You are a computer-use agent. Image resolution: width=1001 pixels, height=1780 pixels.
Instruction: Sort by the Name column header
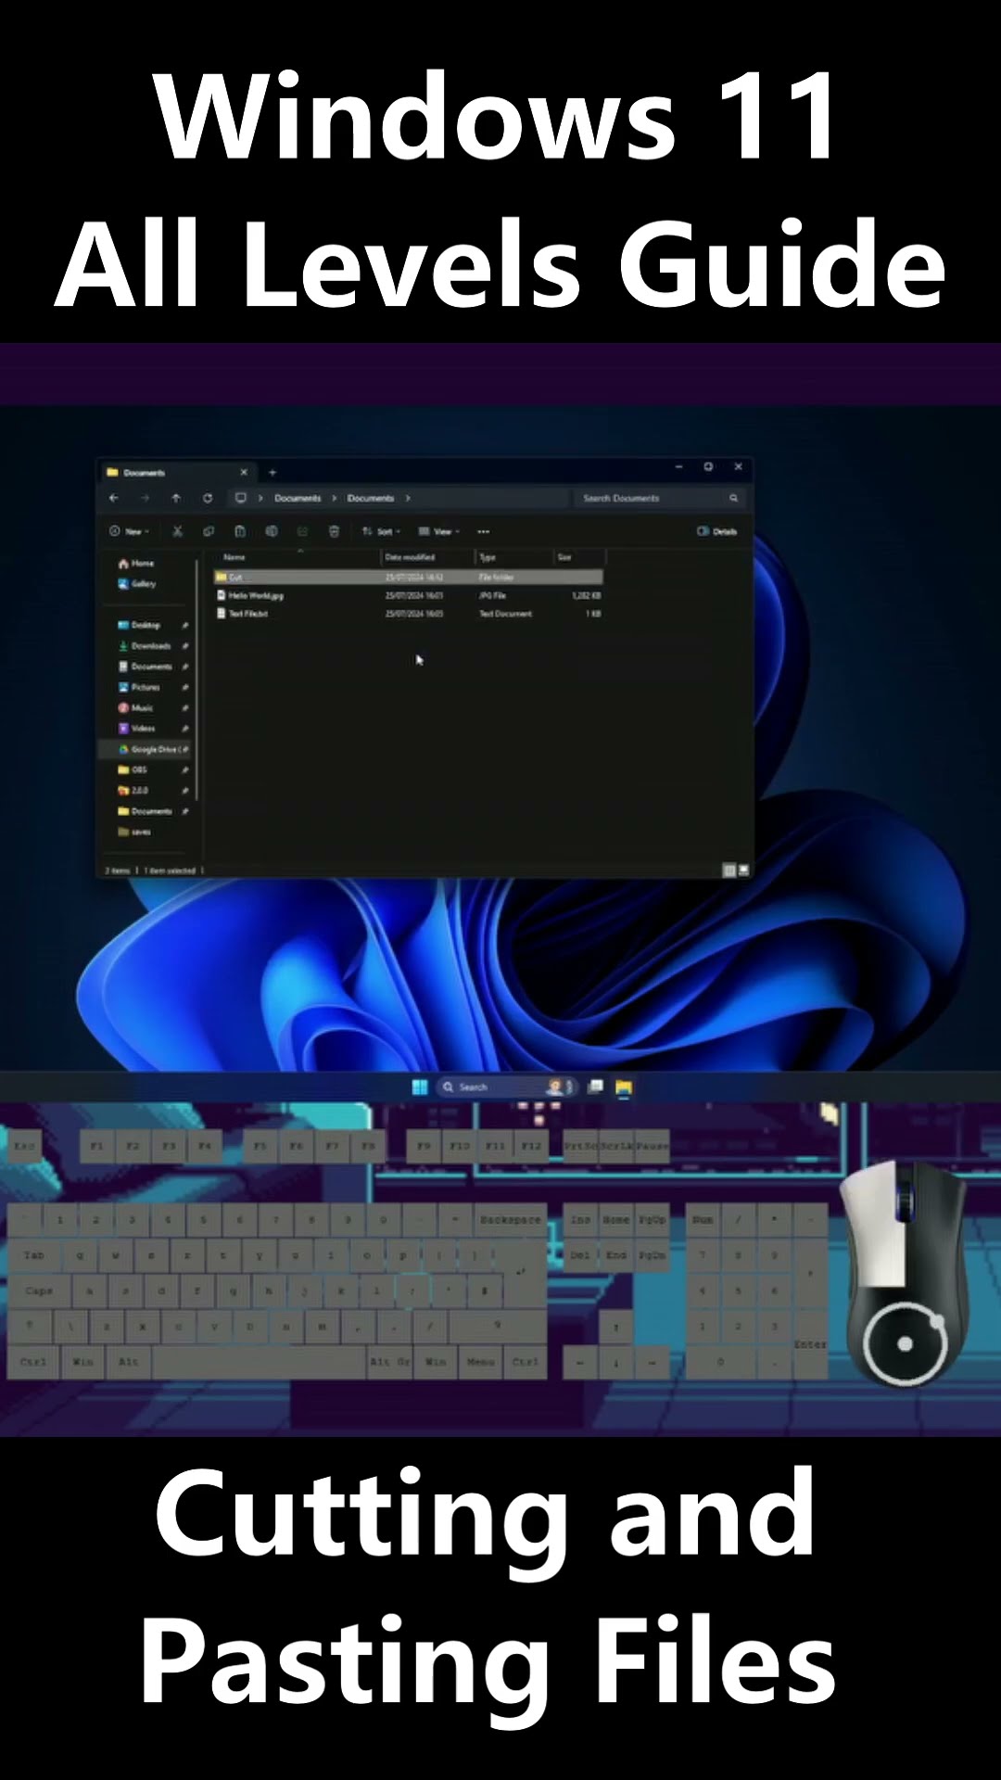pos(234,557)
